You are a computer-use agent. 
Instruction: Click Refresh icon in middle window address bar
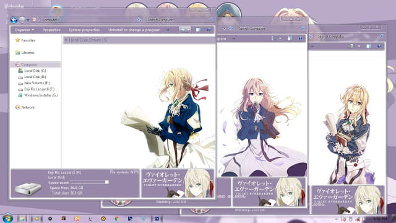point(231,28)
